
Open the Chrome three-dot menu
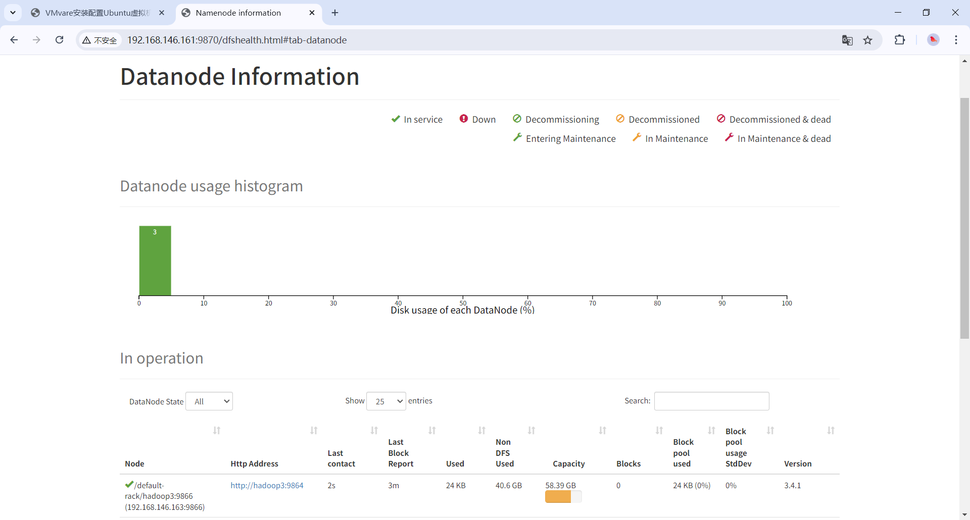(956, 40)
